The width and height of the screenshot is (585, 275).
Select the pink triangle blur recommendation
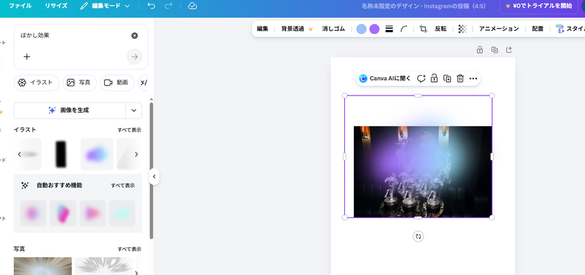tap(92, 213)
